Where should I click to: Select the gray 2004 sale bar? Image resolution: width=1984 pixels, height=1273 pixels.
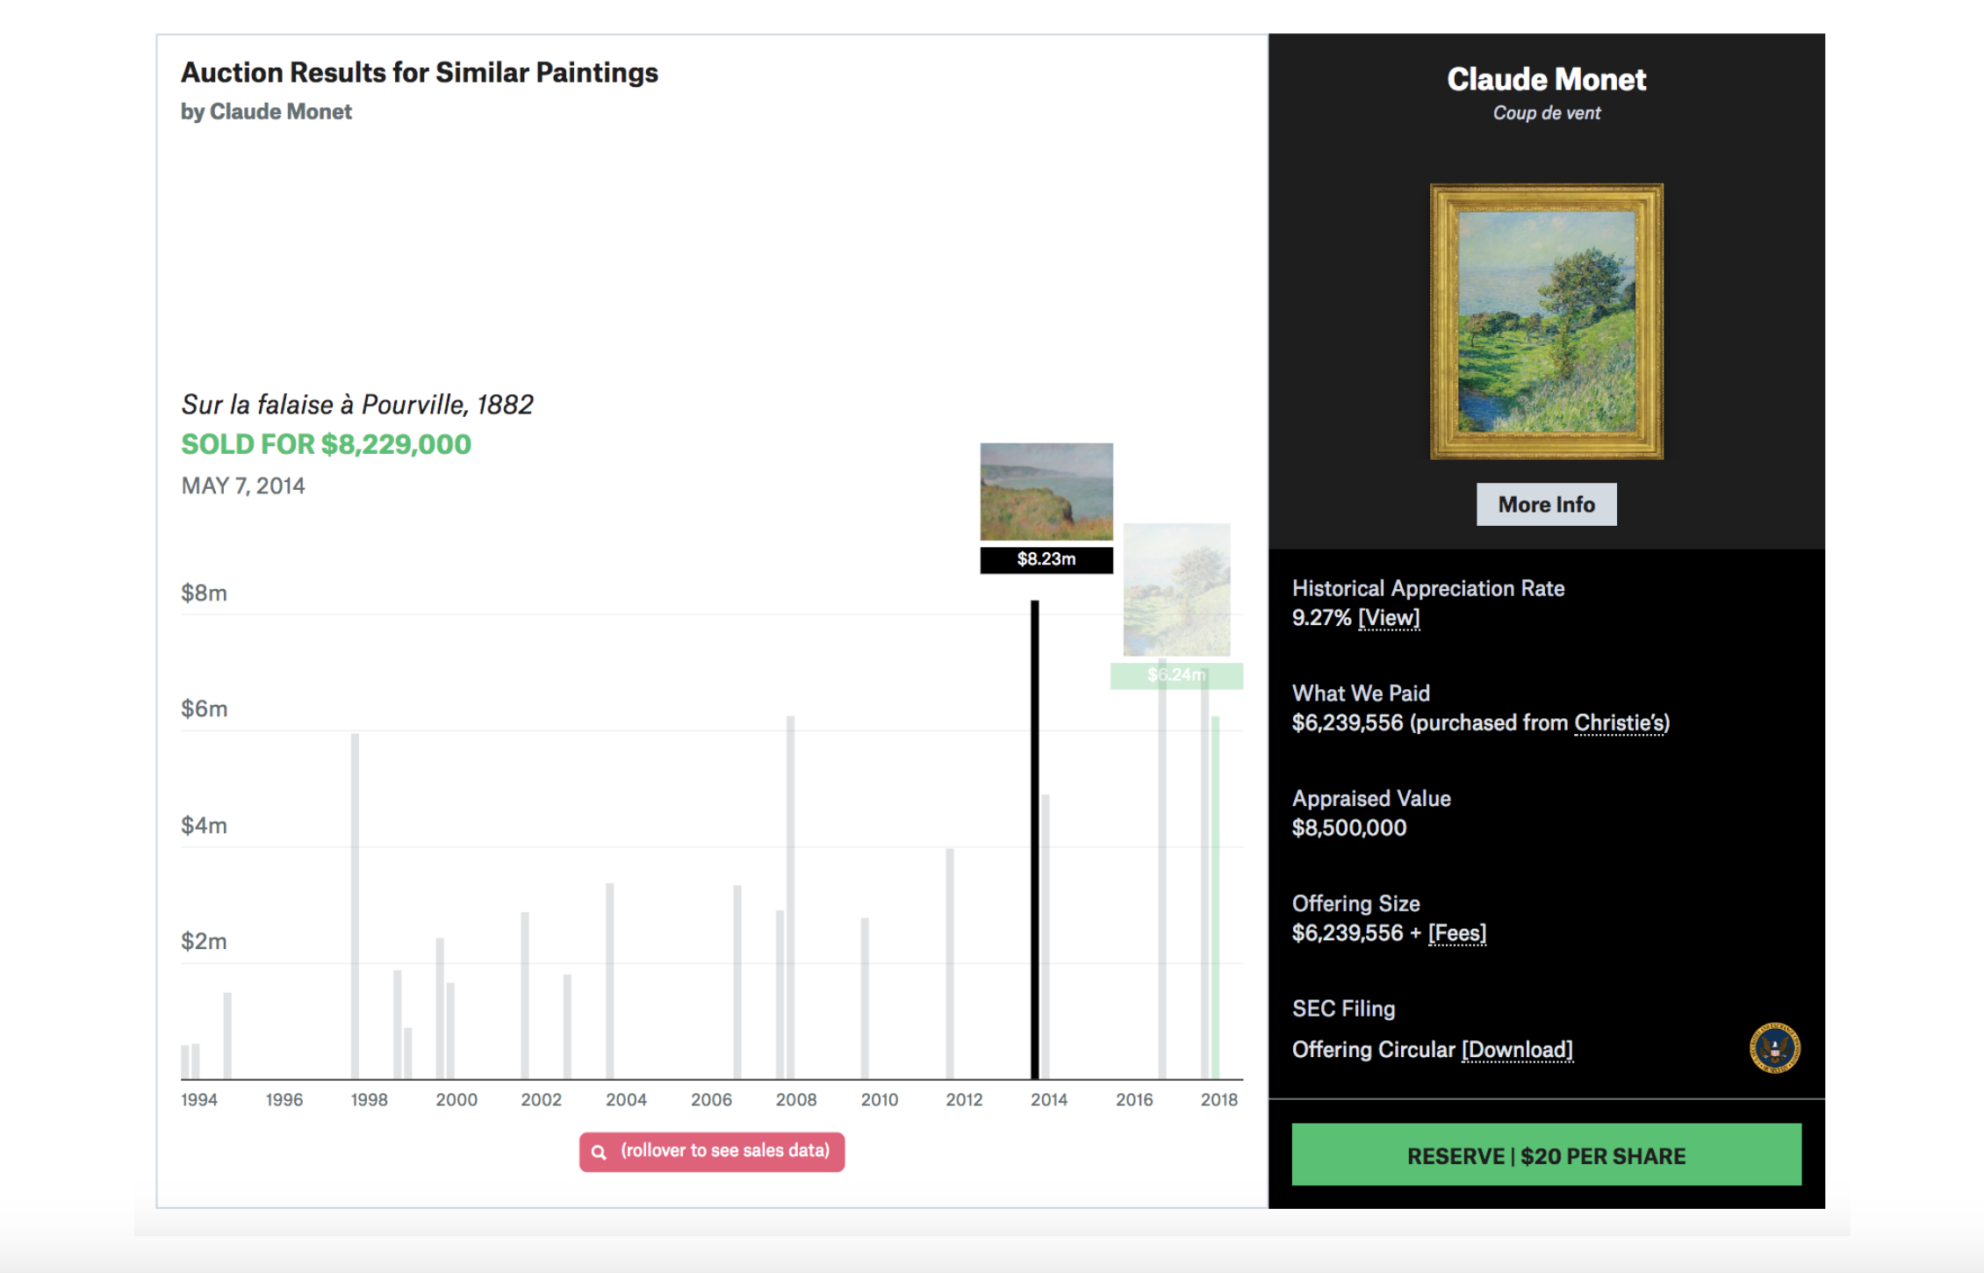[610, 982]
